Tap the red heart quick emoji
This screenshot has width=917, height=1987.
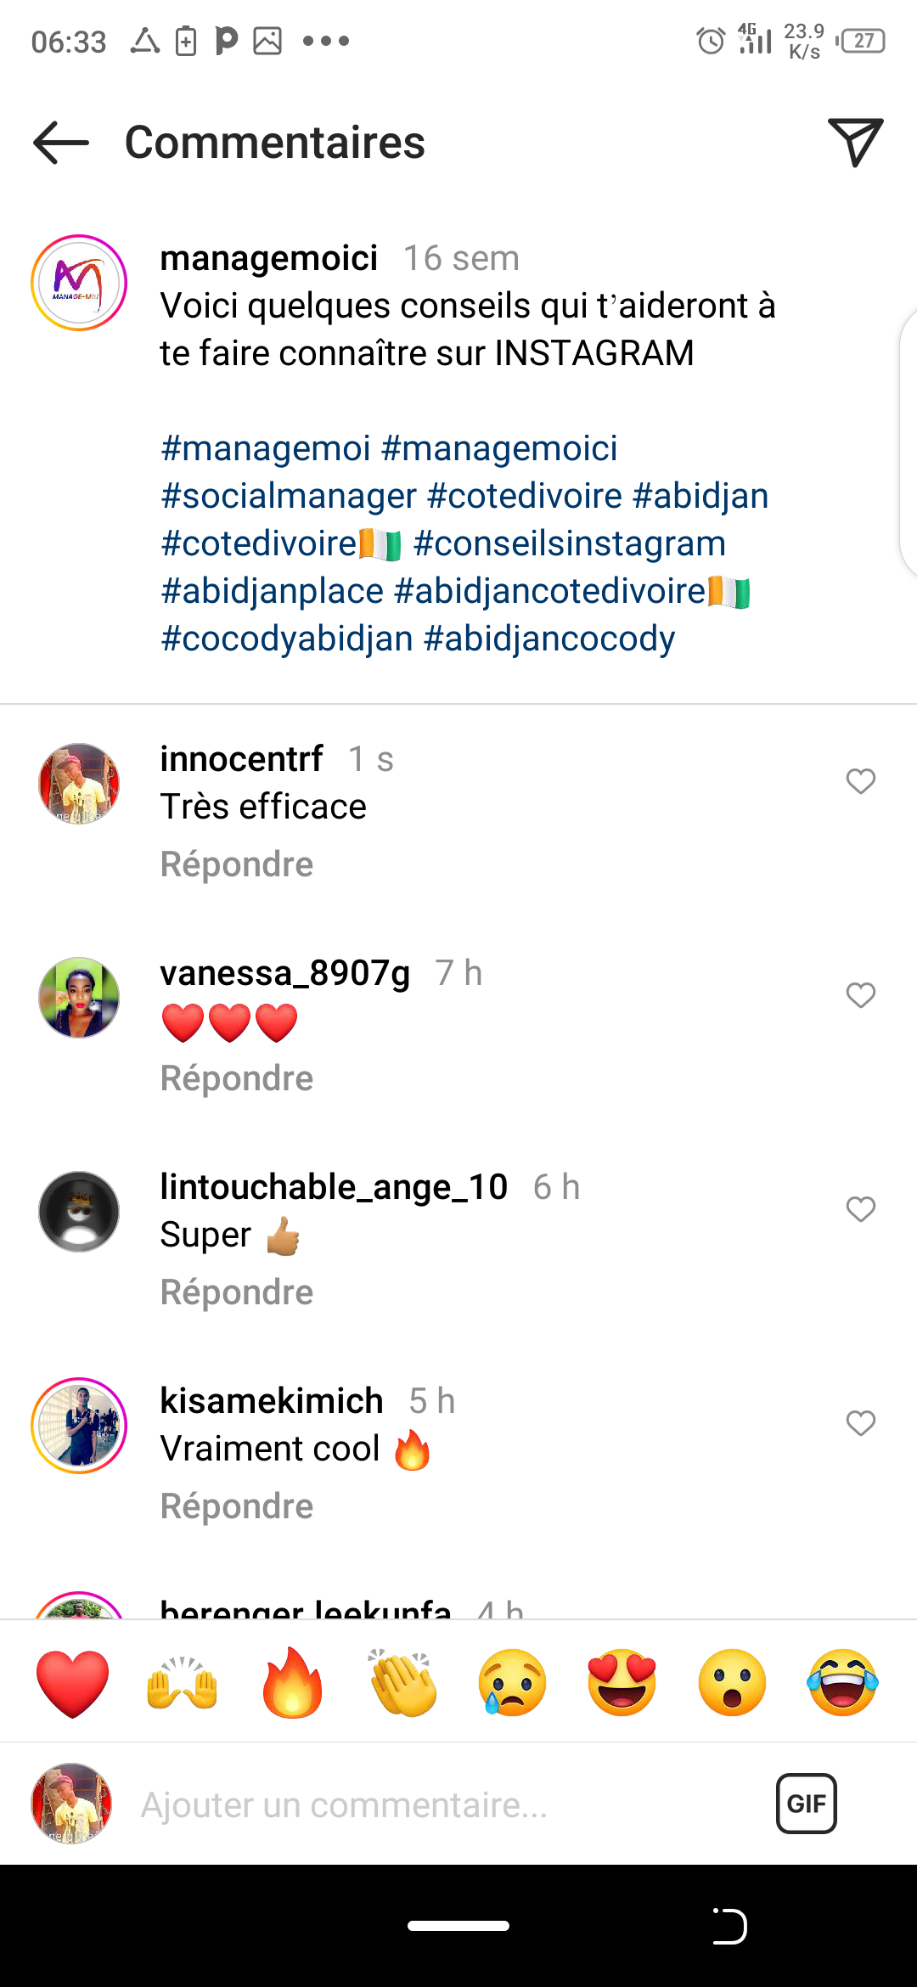73,1683
